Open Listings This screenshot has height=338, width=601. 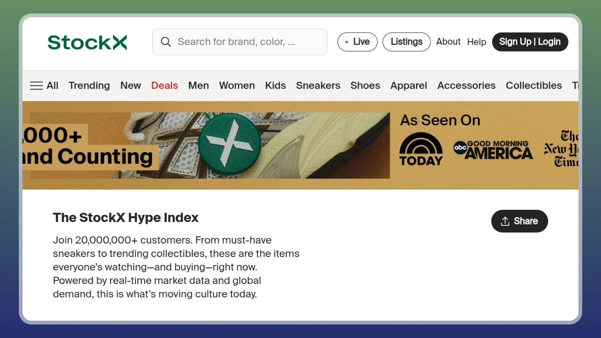[x=406, y=42]
